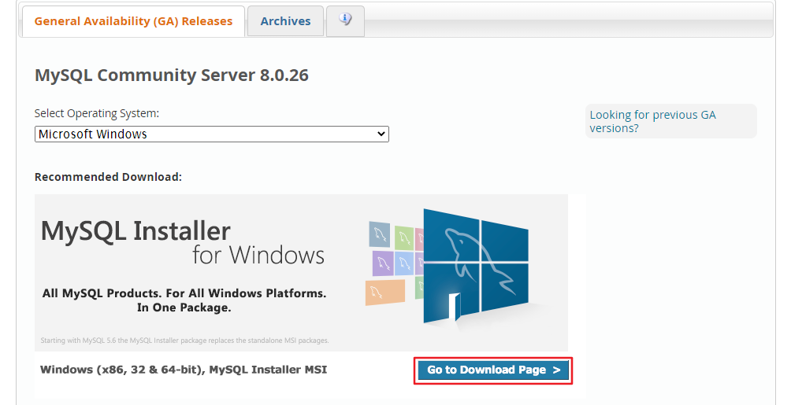This screenshot has width=791, height=405.
Task: Click the orange dolphin tile in banner
Action: point(385,293)
